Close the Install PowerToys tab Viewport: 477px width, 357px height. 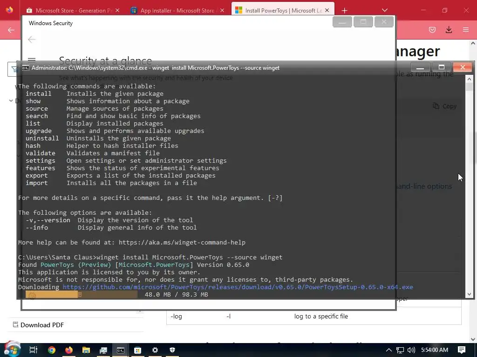(327, 10)
